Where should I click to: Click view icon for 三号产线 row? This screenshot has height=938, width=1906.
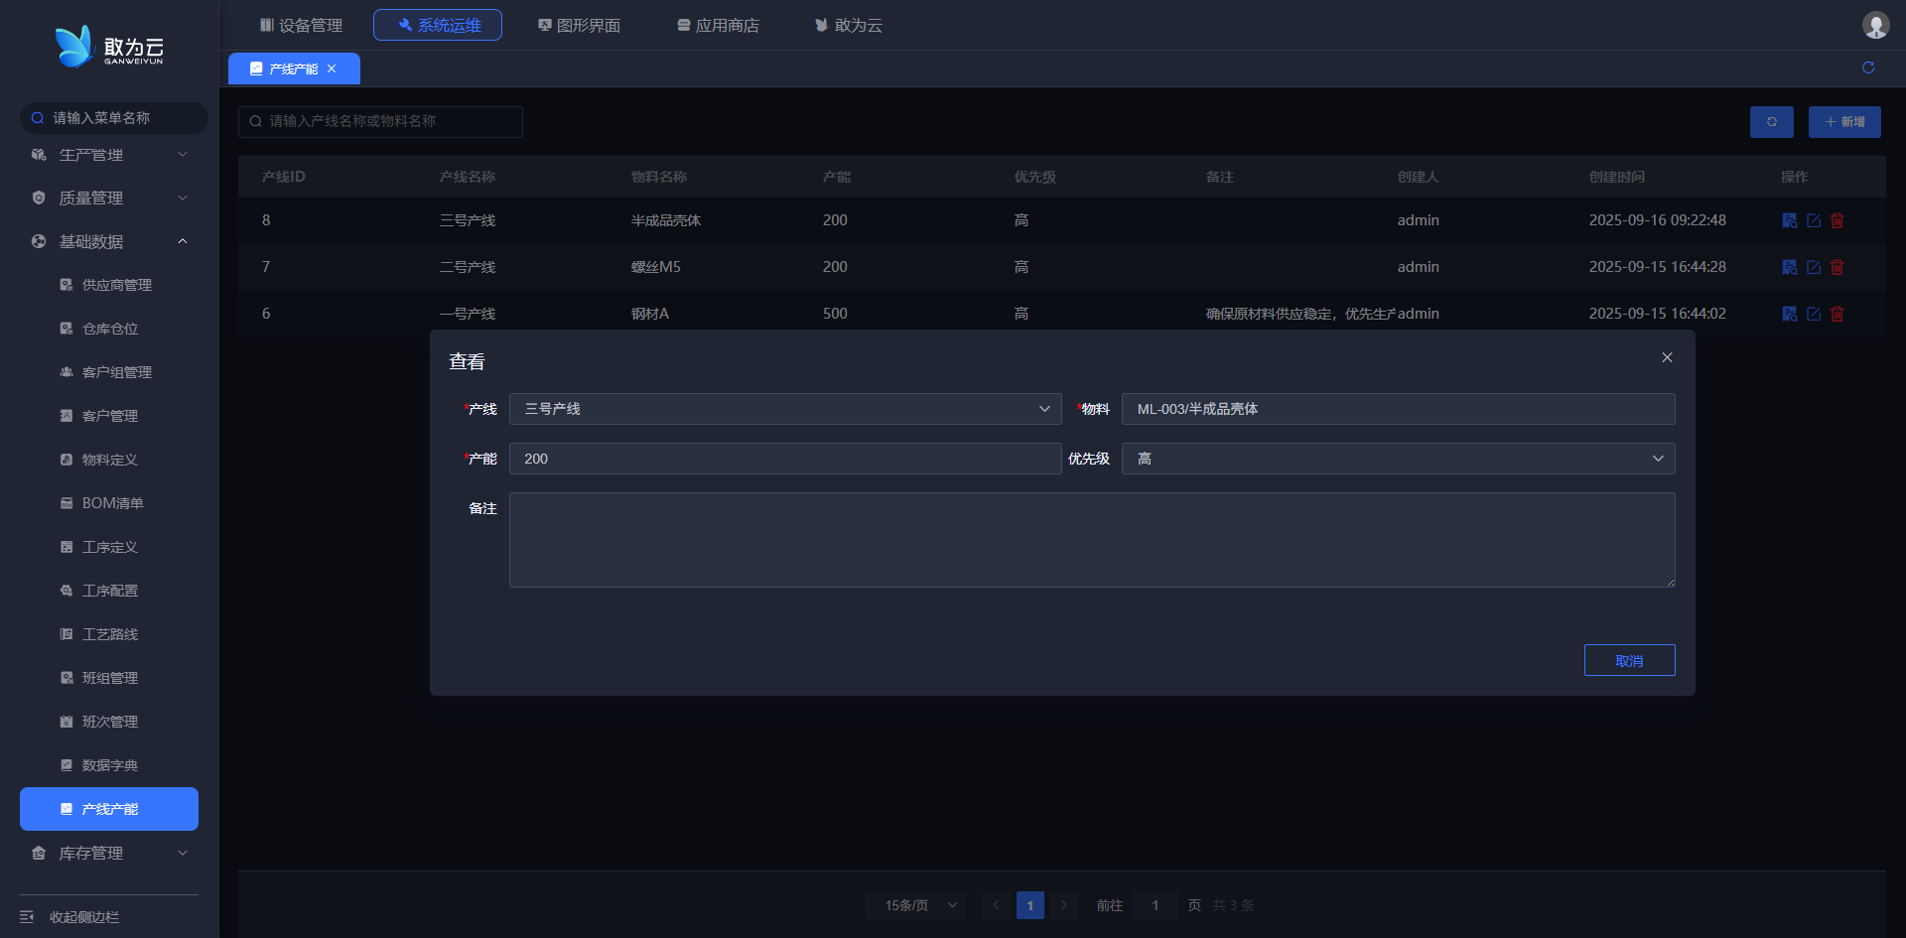1789,220
